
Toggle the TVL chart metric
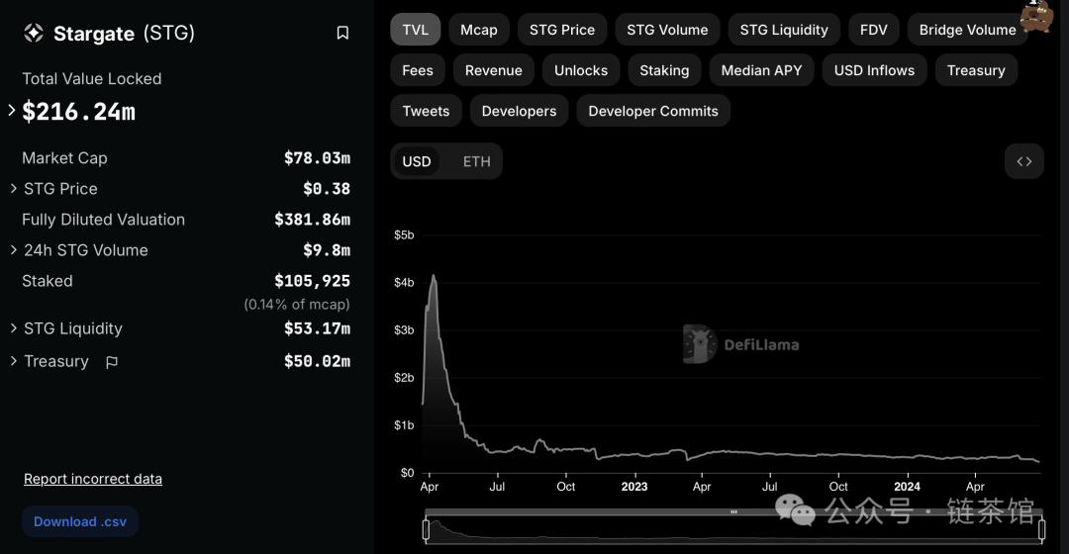click(x=415, y=30)
